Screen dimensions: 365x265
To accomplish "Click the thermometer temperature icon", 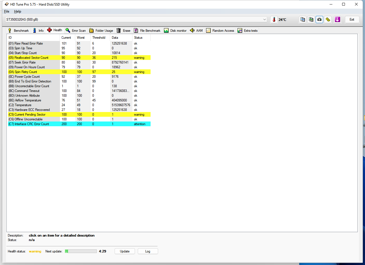I will (274, 20).
